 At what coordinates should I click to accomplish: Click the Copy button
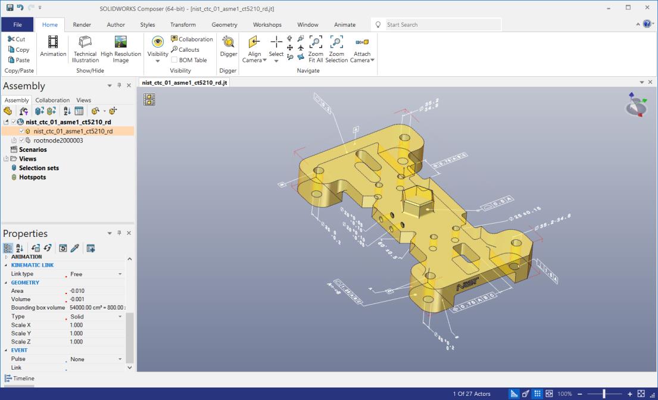19,49
